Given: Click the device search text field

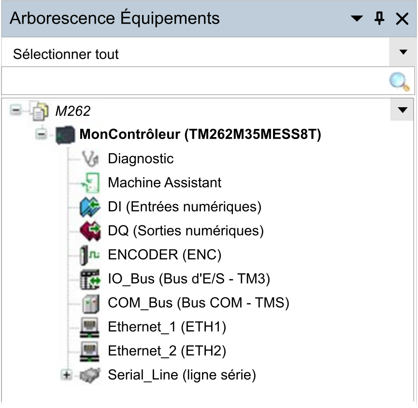Looking at the screenshot, I should (195, 81).
